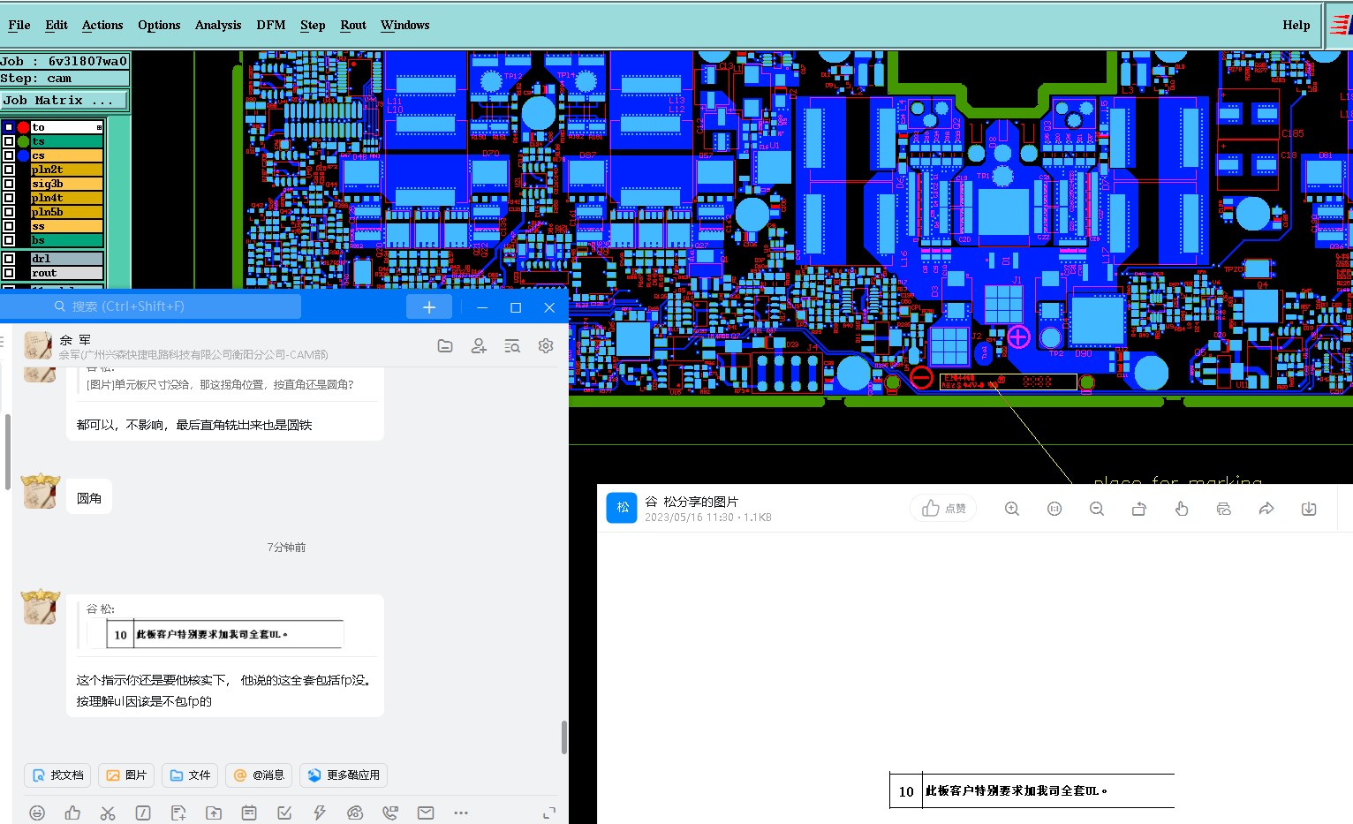Start a phone call from chat toolbar
The height and width of the screenshot is (824, 1353).
click(390, 813)
